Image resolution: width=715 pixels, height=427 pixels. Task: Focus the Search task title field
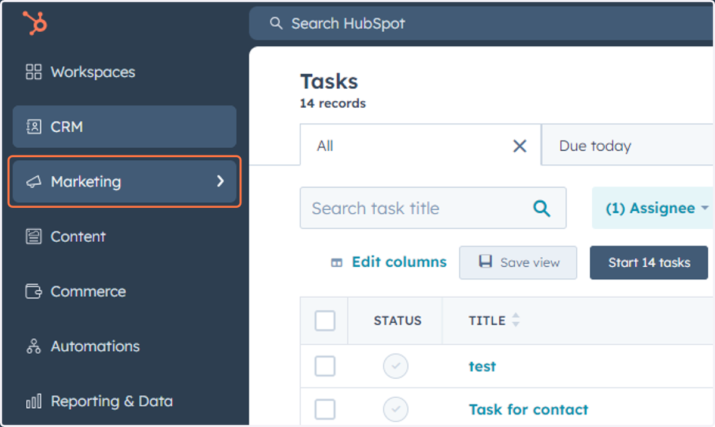tap(433, 208)
